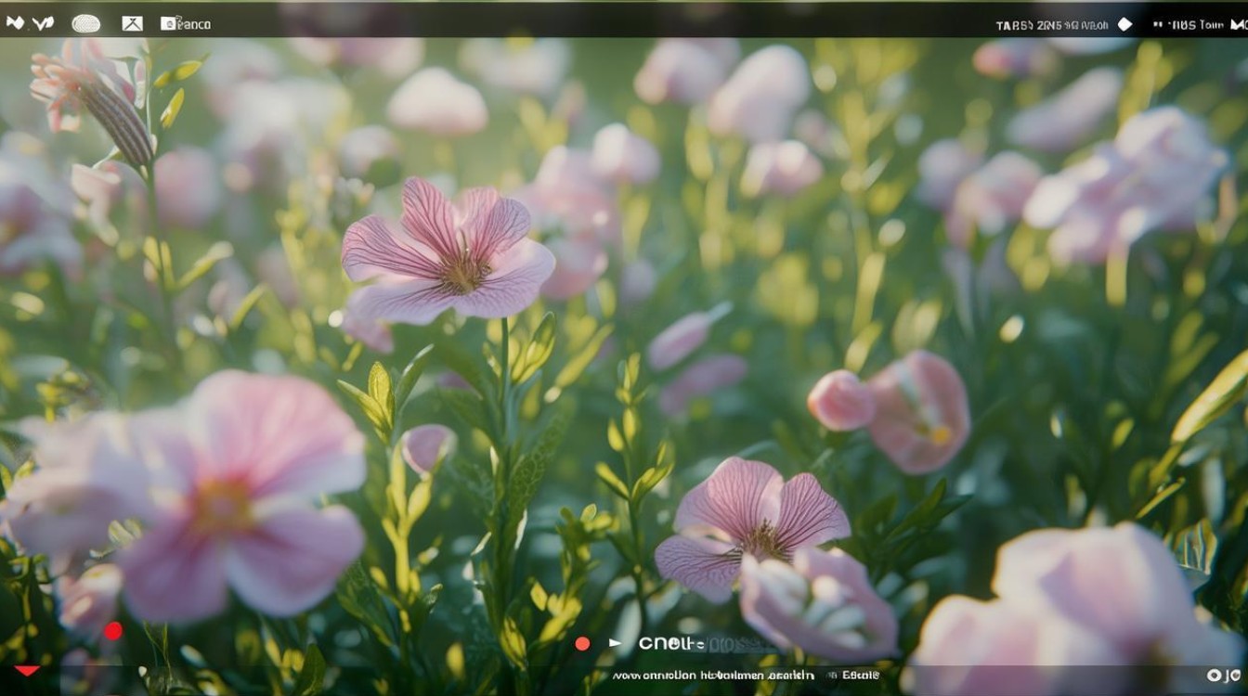Screen dimensions: 1248x696
Task: Toggle the red record dot beside the play arrow
Action: [582, 643]
